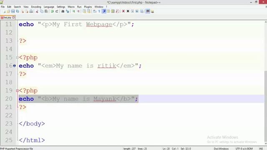Click the Dos\Windows status bar field

coord(221,149)
